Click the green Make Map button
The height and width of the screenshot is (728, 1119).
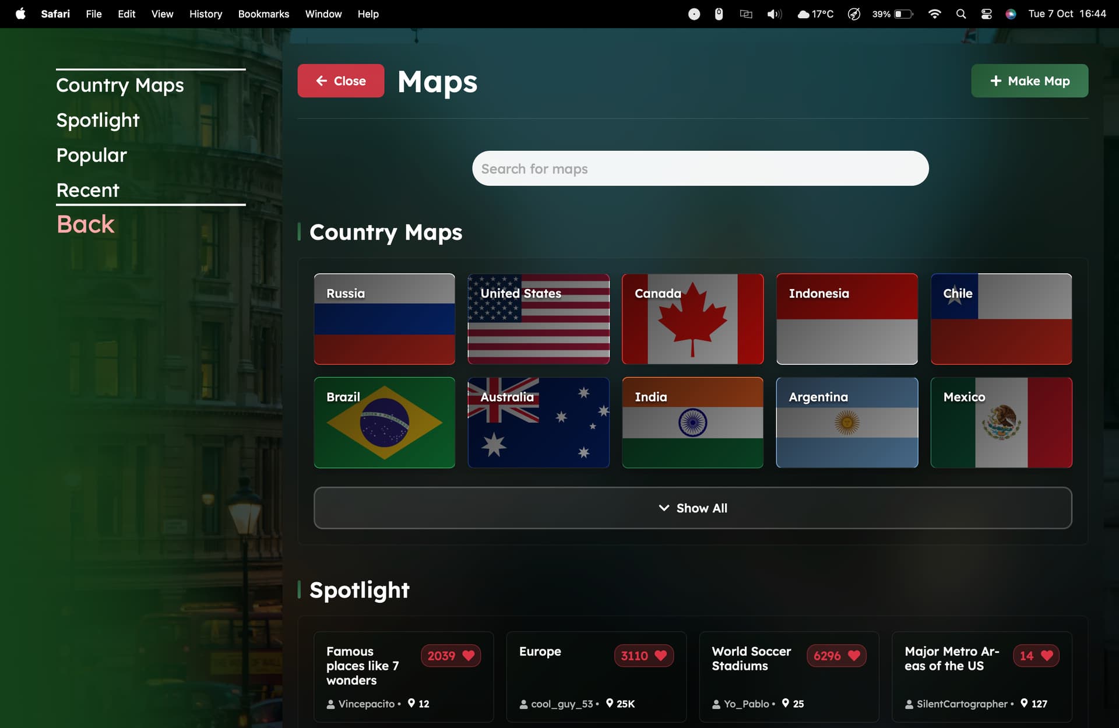[1029, 81]
